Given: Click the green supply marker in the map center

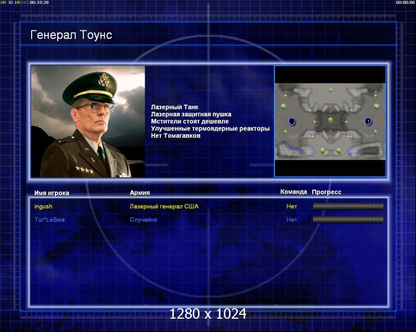Looking at the screenshot, I should pos(331,121).
